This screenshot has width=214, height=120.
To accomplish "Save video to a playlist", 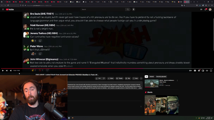I will 135,78.
